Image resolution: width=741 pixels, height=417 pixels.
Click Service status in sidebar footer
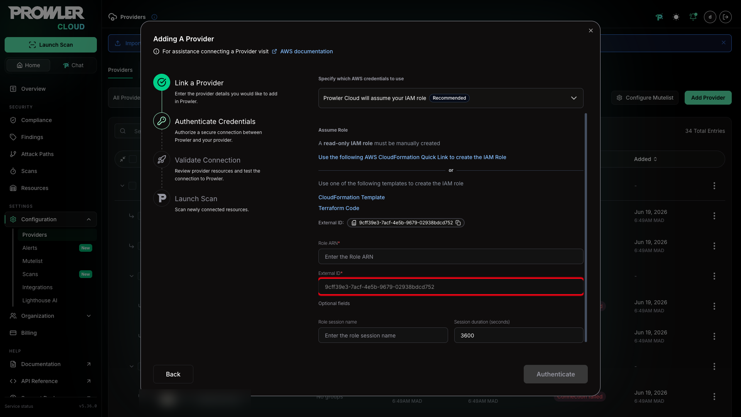tap(19, 406)
